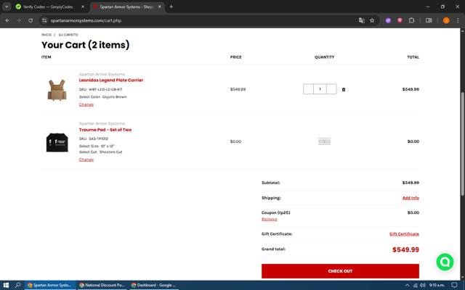465x290 pixels.
Task: Open the Gift Certificate link
Action: [404, 234]
